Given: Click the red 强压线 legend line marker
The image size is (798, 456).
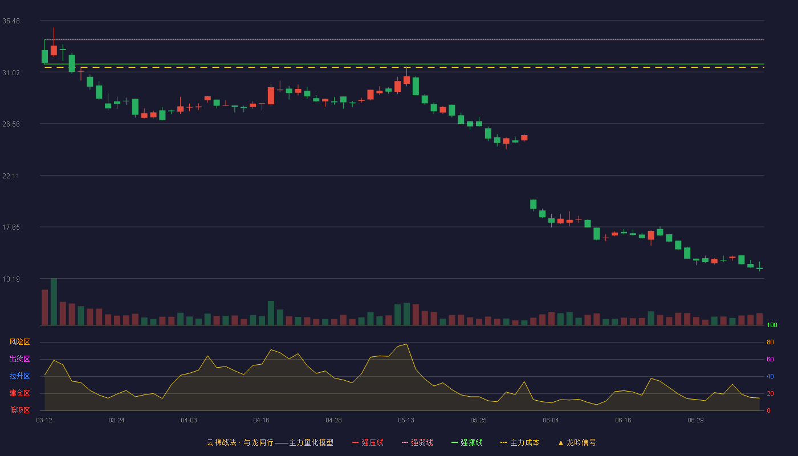Looking at the screenshot, I should 355,442.
